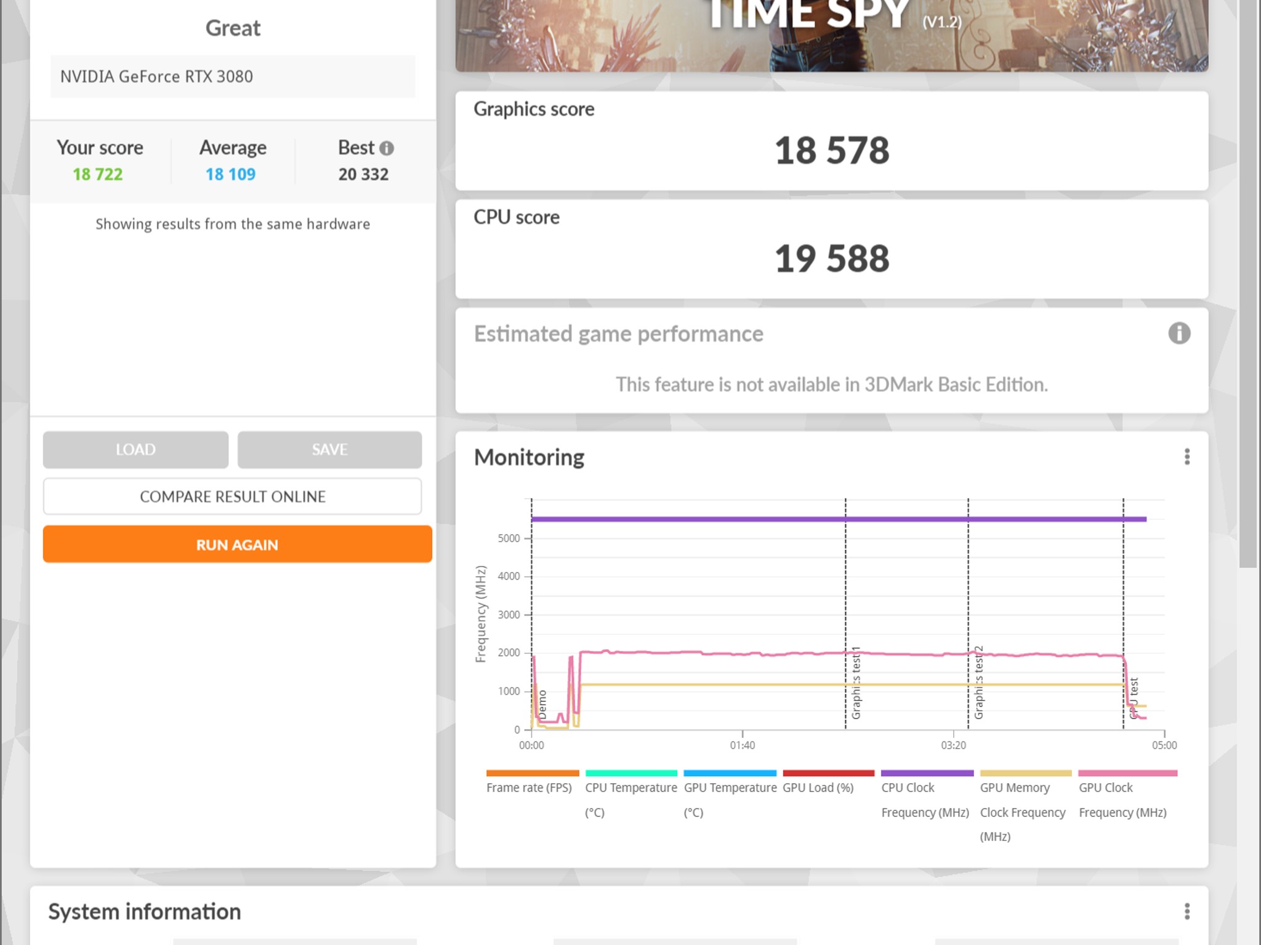The image size is (1261, 945).
Task: Click the System information heading
Action: pyautogui.click(x=145, y=912)
